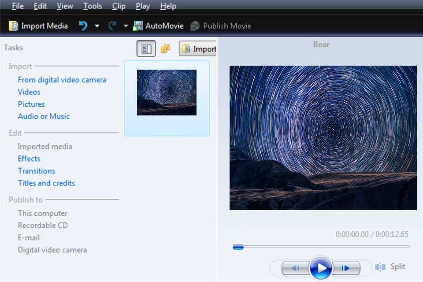
Task: Click the Redo arrow icon
Action: coord(111,26)
